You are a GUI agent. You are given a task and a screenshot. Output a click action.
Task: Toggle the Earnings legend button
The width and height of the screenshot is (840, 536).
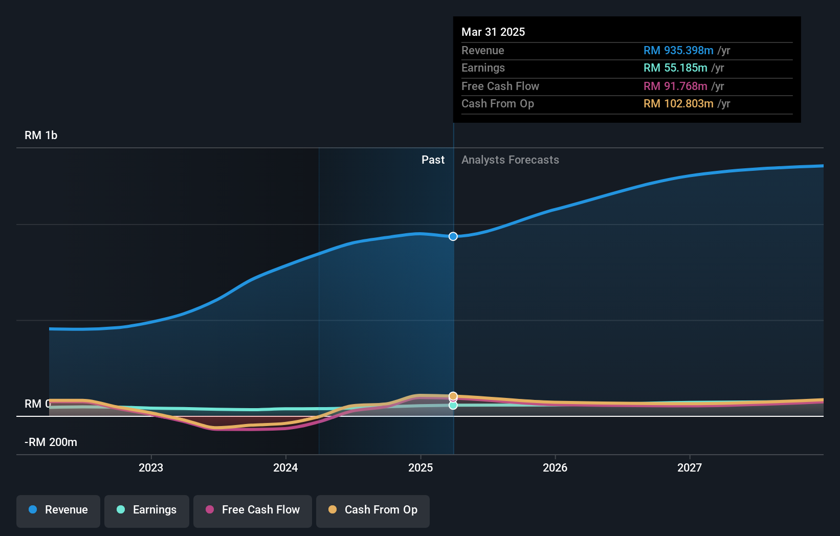click(147, 511)
